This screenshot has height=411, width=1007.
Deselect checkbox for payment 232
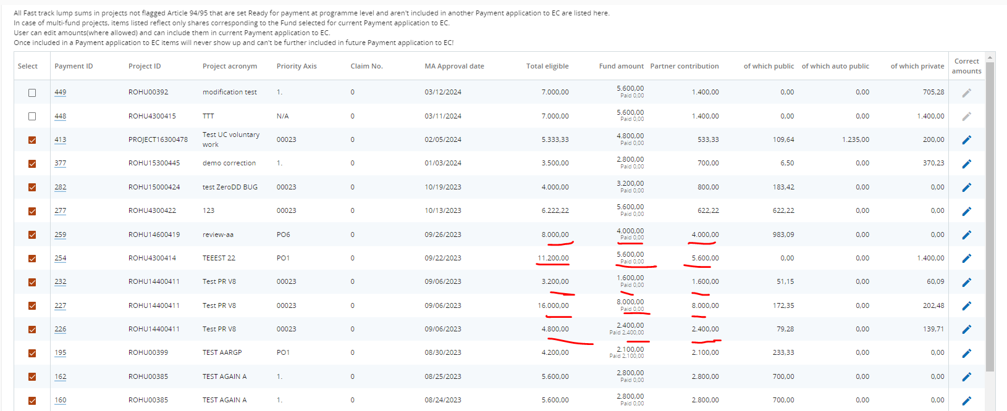tap(32, 282)
